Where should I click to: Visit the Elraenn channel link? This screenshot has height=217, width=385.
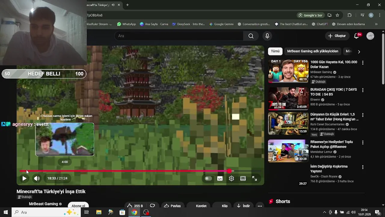click(x=315, y=99)
